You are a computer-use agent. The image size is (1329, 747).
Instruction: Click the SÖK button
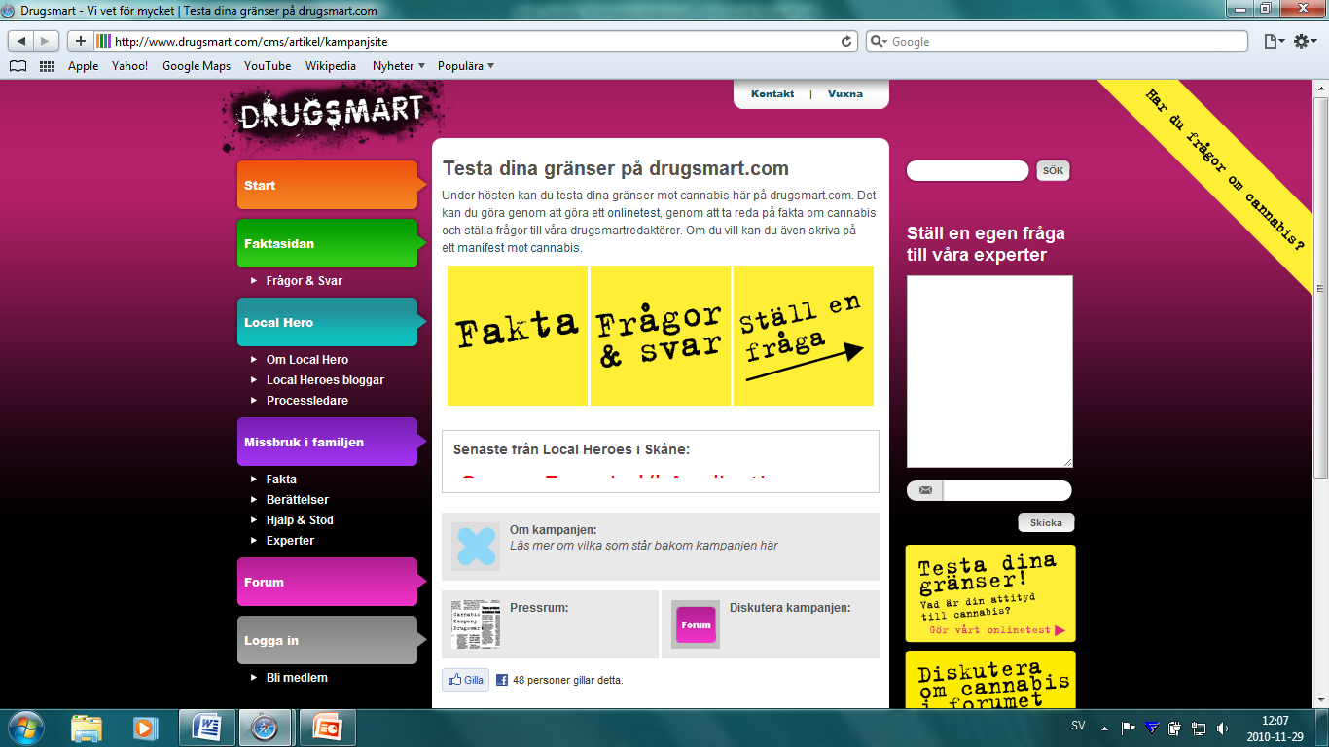click(x=1053, y=171)
